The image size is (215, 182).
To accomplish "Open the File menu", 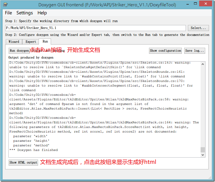I will [x=8, y=13].
